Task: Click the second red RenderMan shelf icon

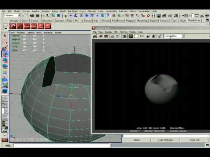Action: click(20, 26)
